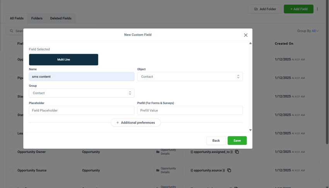Open the Group dropdown showing Contact
Screen dimensions: 329x188
coord(82,93)
